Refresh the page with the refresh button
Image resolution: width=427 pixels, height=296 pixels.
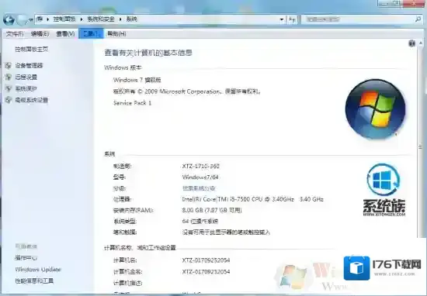click(x=292, y=19)
